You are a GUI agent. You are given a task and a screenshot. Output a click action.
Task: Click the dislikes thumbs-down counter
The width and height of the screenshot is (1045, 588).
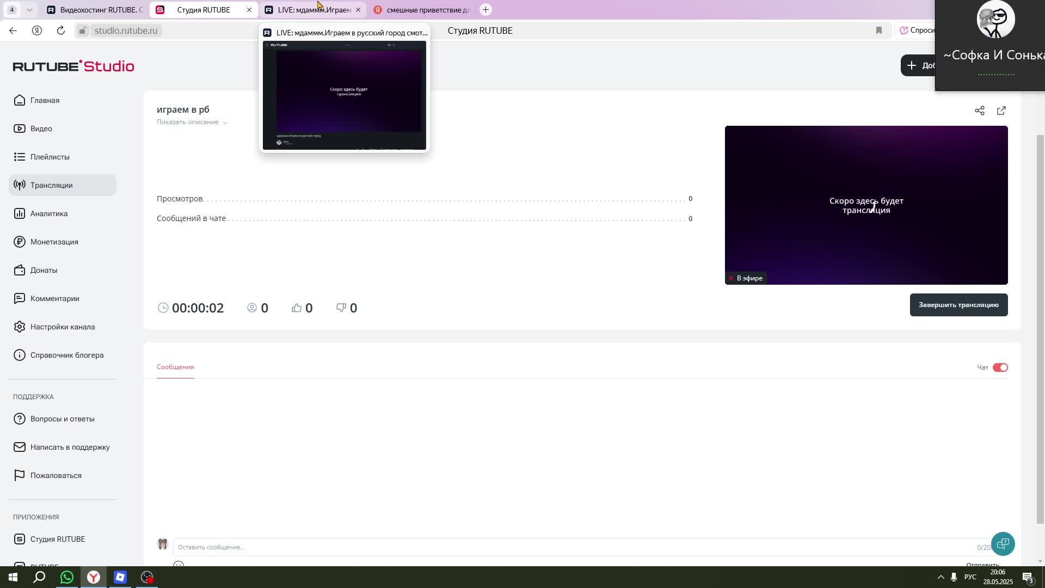[x=347, y=308]
